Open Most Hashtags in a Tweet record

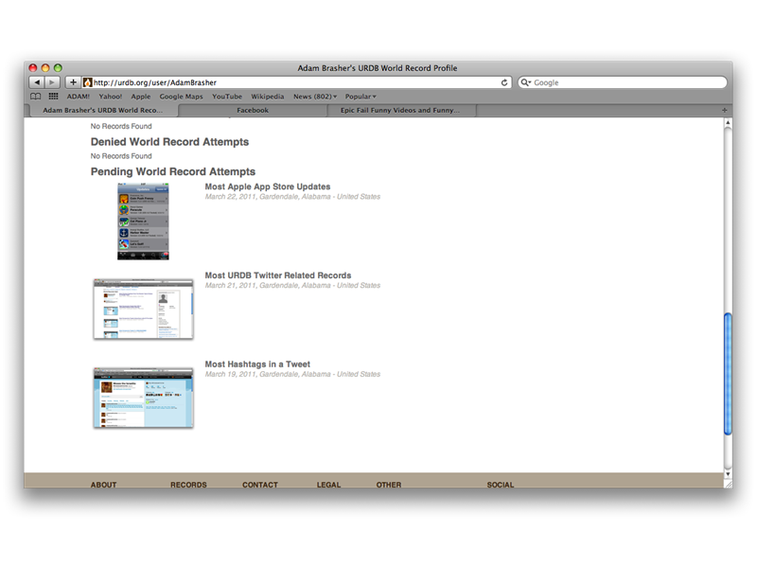point(257,364)
